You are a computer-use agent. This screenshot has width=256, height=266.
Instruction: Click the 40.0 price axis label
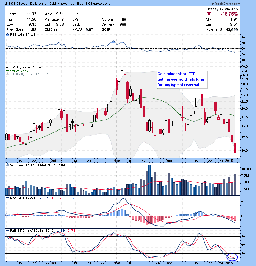244,67
